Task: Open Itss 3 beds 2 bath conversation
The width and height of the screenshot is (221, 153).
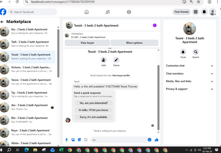Action: (x=28, y=31)
